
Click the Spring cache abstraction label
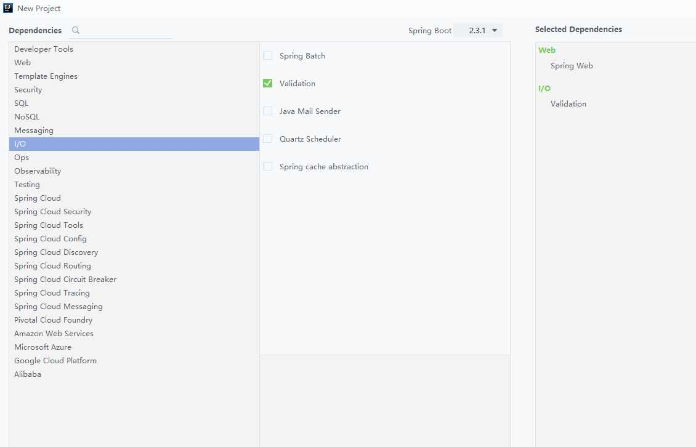point(323,166)
